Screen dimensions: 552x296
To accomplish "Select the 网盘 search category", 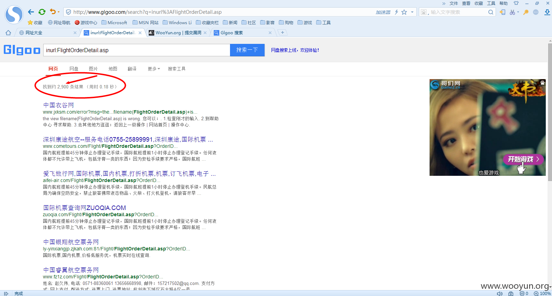I will [74, 69].
